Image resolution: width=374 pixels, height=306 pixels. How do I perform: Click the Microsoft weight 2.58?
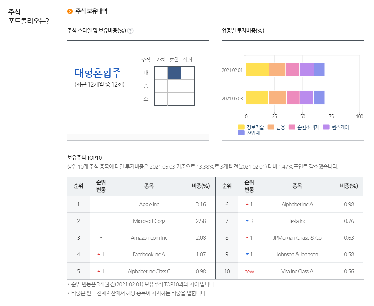point(201,221)
